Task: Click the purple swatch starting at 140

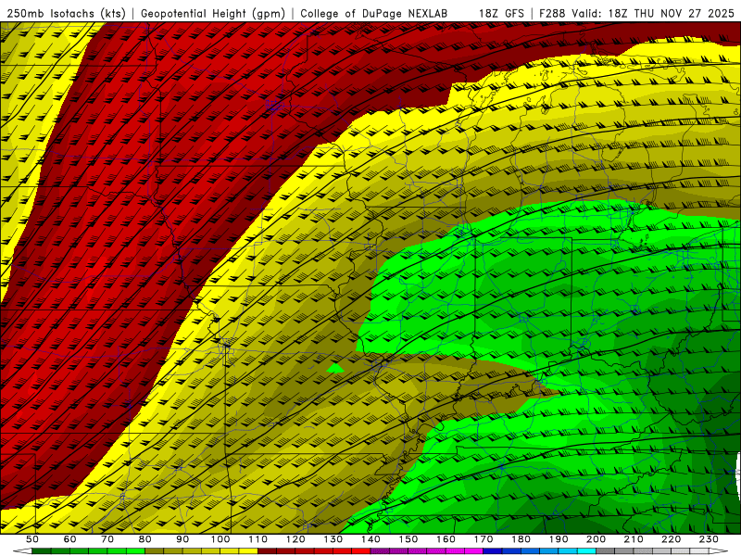Action: [380, 550]
